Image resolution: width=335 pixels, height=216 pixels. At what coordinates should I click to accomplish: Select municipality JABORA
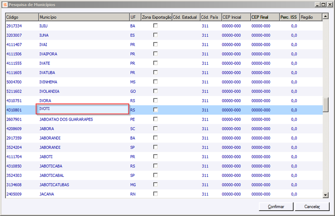click(x=46, y=129)
